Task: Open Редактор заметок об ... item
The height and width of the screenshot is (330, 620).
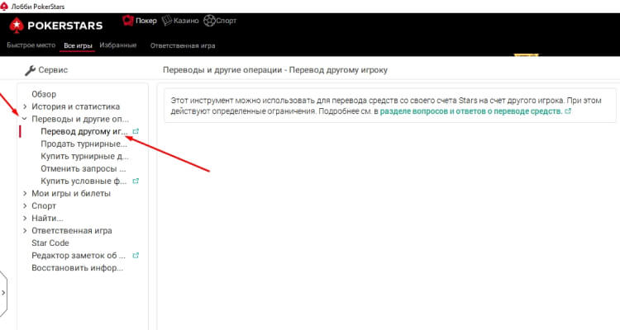Action: (79, 256)
